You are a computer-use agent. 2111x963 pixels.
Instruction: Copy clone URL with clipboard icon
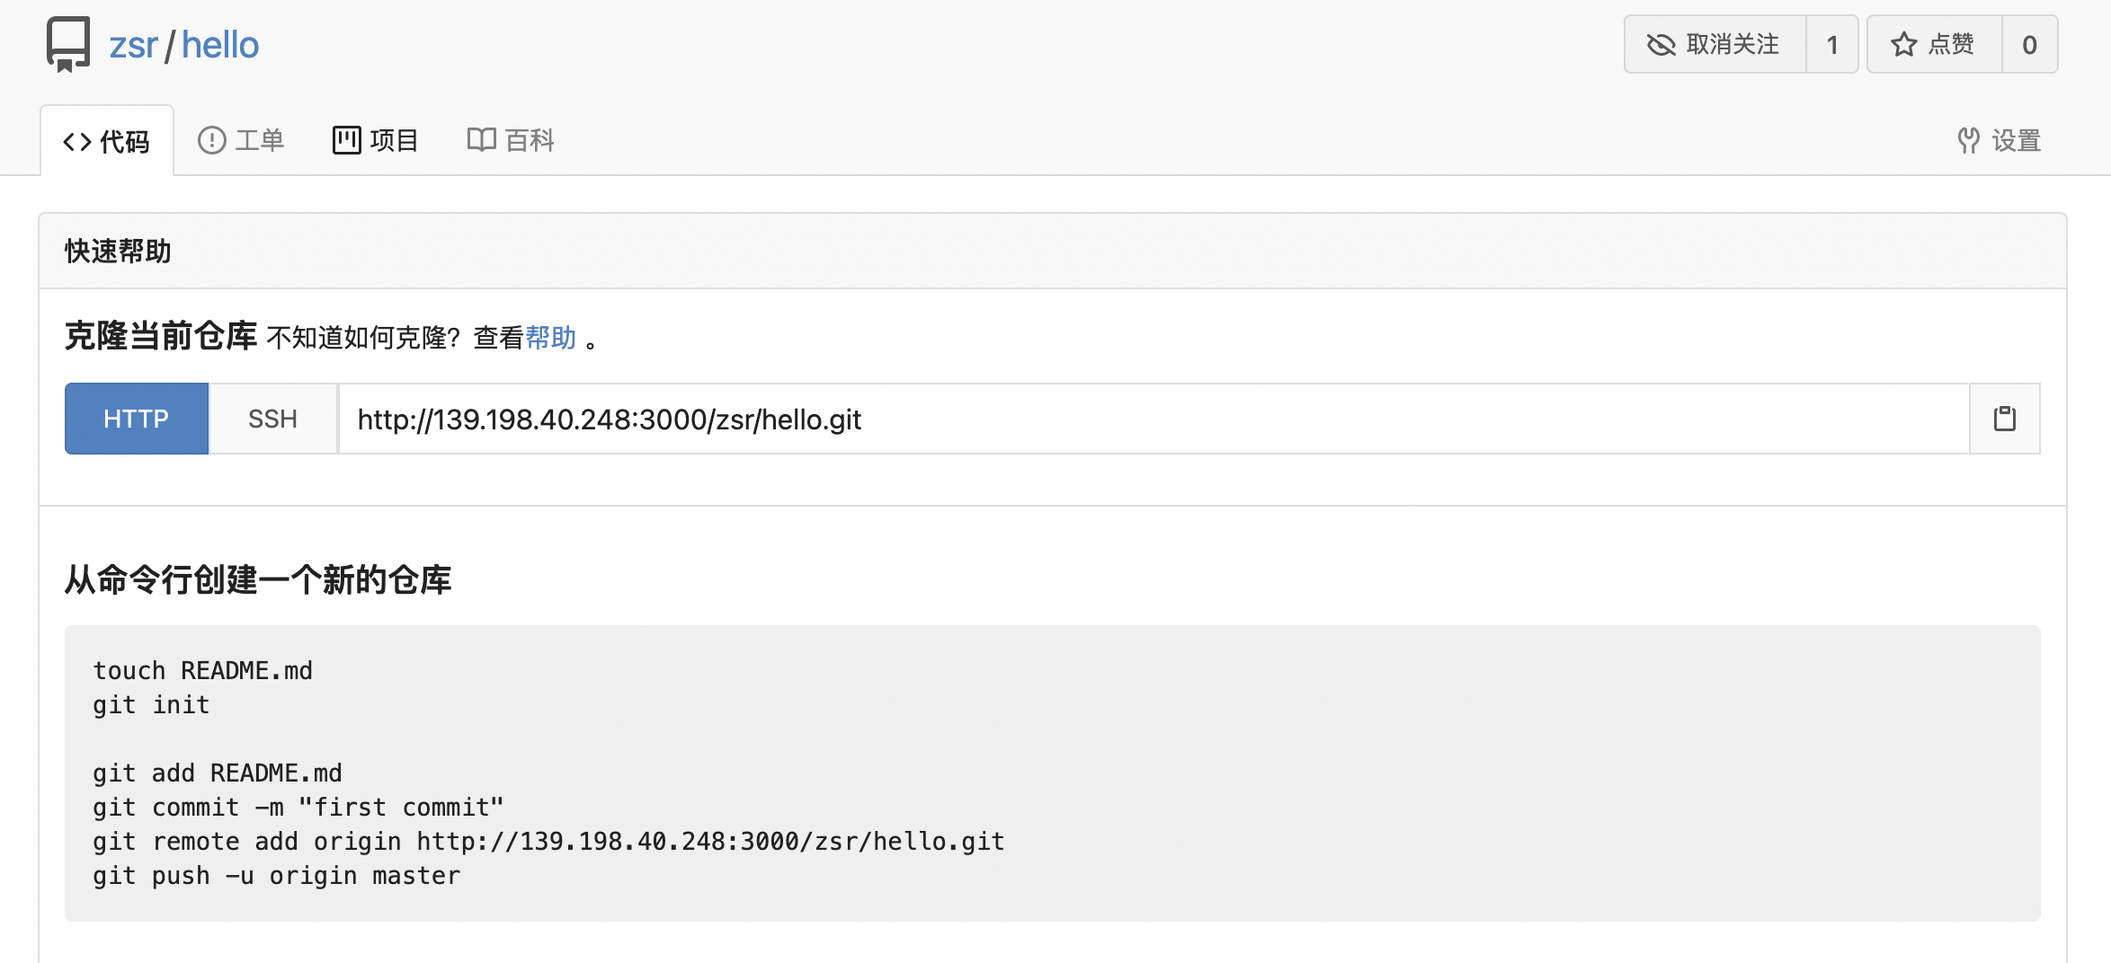click(x=2004, y=419)
